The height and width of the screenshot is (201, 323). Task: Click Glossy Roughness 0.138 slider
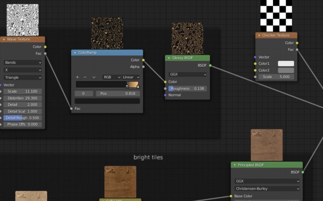coord(187,89)
